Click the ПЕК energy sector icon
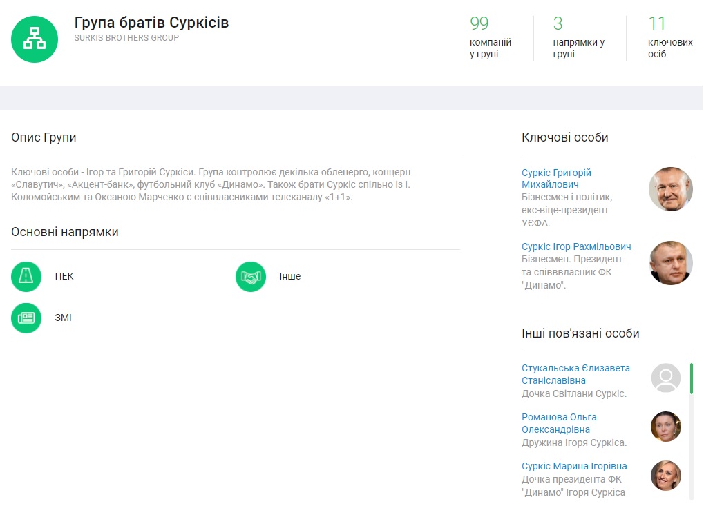The image size is (704, 506). coord(26,277)
